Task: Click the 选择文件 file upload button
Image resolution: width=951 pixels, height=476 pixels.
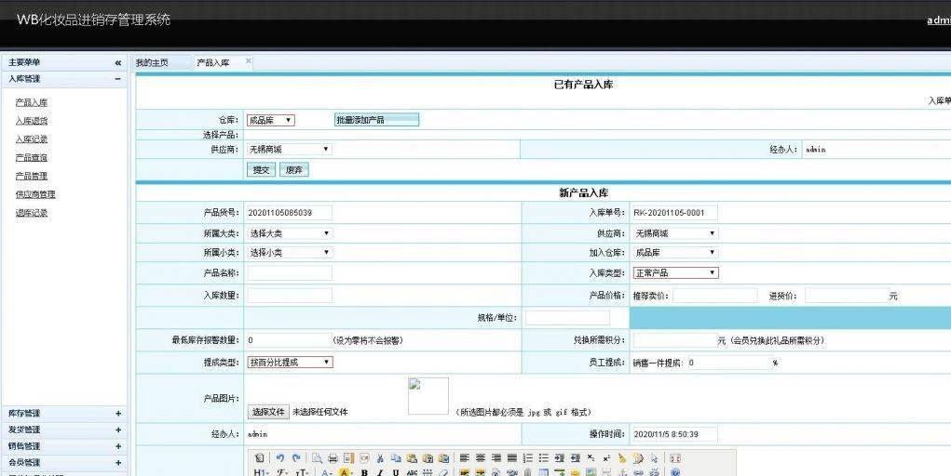Action: 268,411
